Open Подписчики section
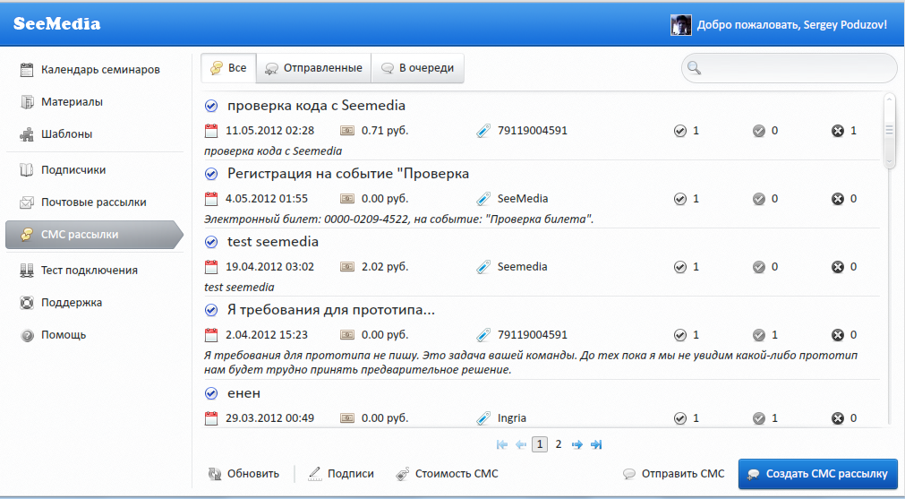Viewport: 905px width, 499px height. [x=63, y=170]
